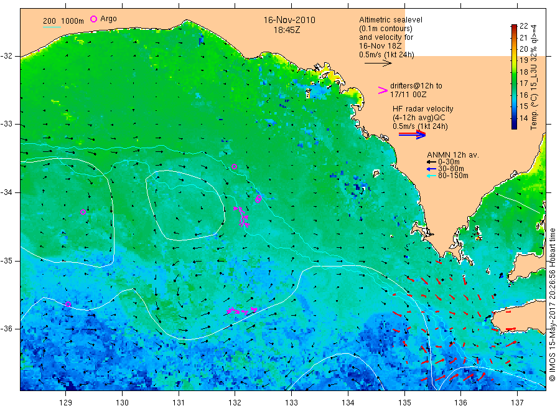Click longitude axis label 134
This screenshot has width=560, height=411.
coord(348,403)
